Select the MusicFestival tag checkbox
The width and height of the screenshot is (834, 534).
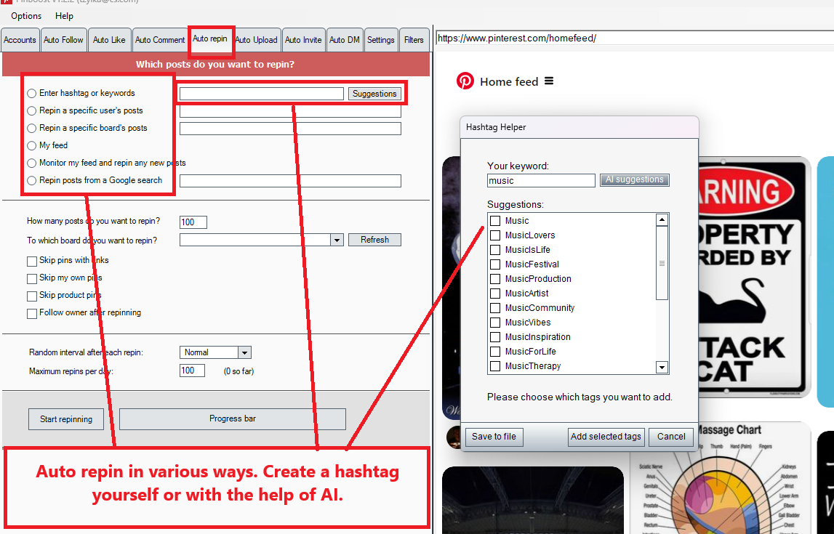point(495,264)
